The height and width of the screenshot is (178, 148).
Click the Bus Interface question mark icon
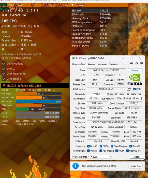click(x=142, y=99)
